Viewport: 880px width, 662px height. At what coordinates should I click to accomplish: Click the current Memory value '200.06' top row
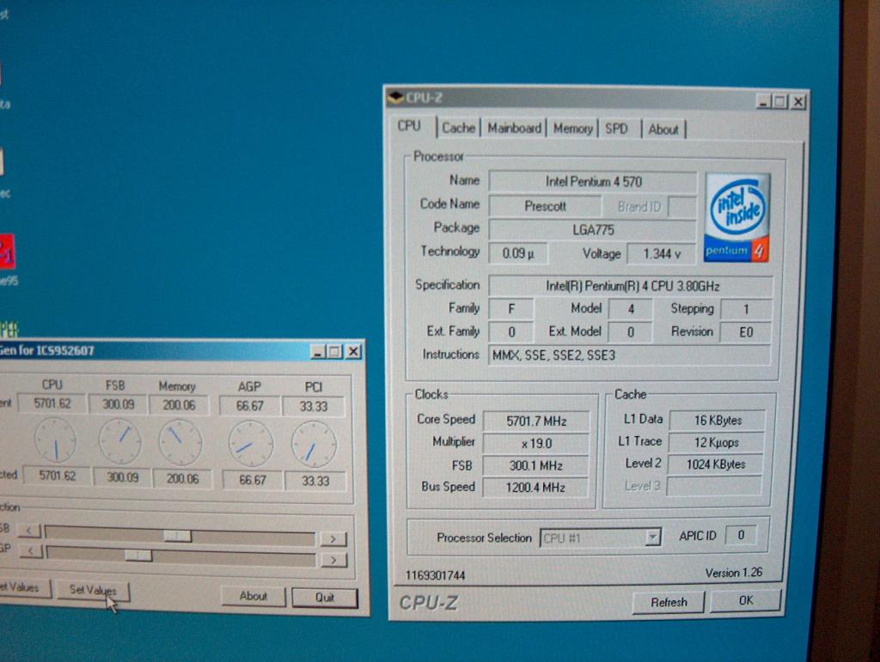[x=179, y=404]
